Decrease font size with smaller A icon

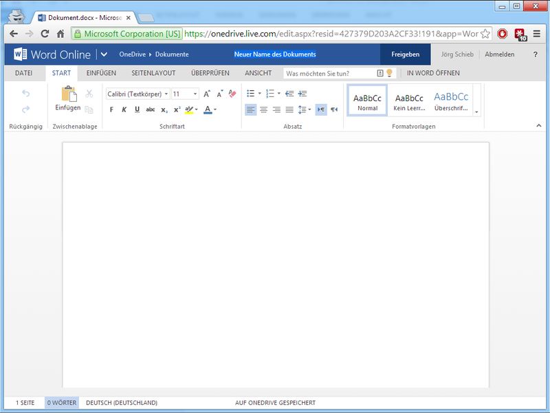click(x=219, y=94)
